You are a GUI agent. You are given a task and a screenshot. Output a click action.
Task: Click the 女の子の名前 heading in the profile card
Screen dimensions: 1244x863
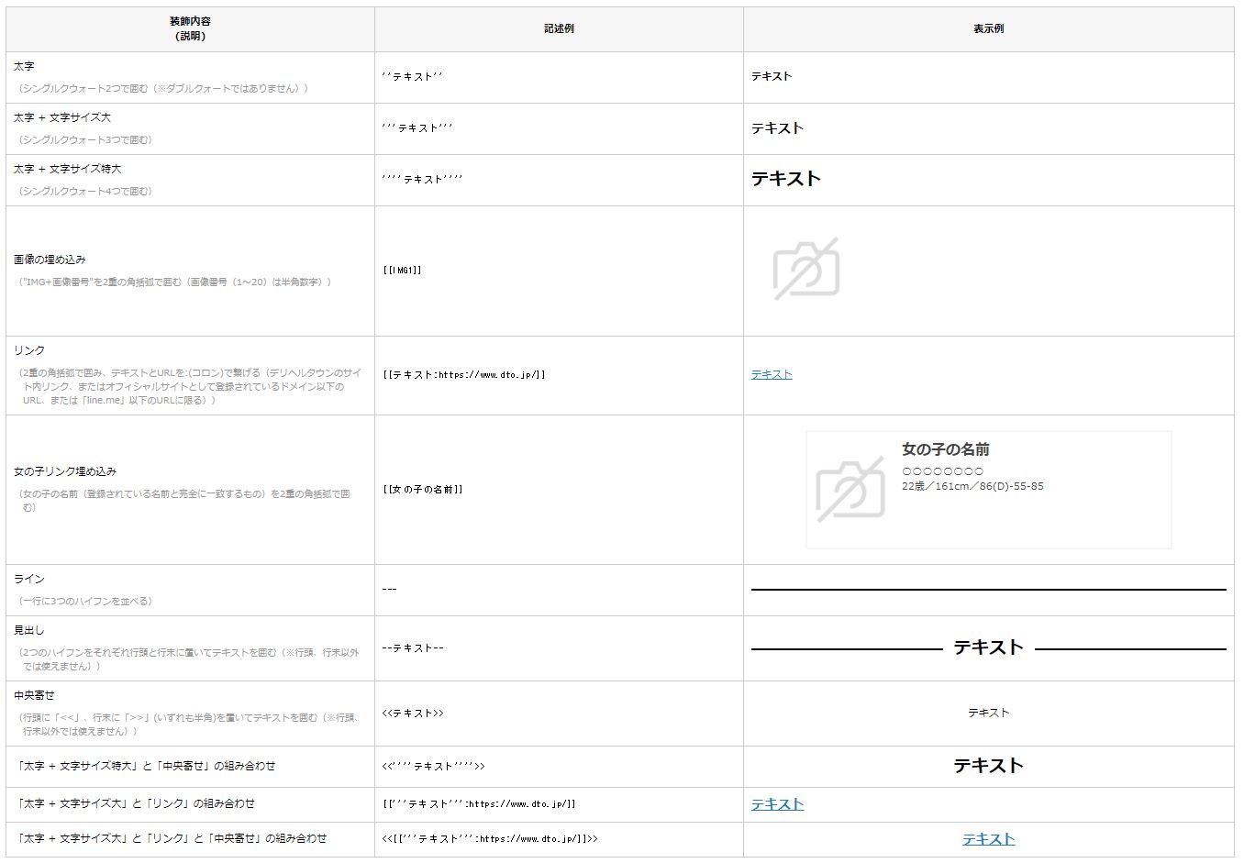pyautogui.click(x=945, y=449)
